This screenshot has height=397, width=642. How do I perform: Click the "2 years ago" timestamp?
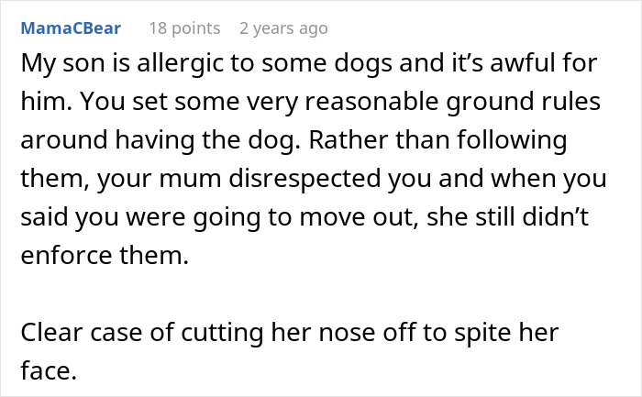[x=282, y=28]
